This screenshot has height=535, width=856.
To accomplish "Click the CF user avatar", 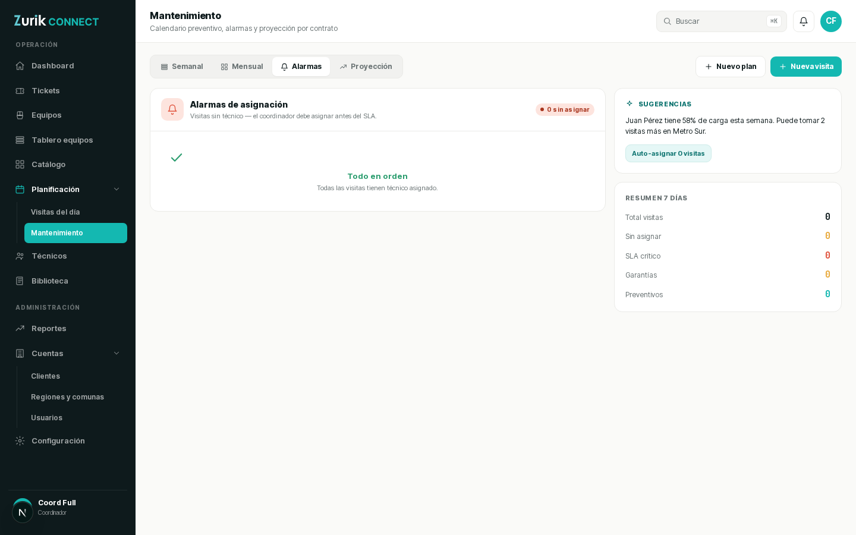I will click(x=831, y=21).
